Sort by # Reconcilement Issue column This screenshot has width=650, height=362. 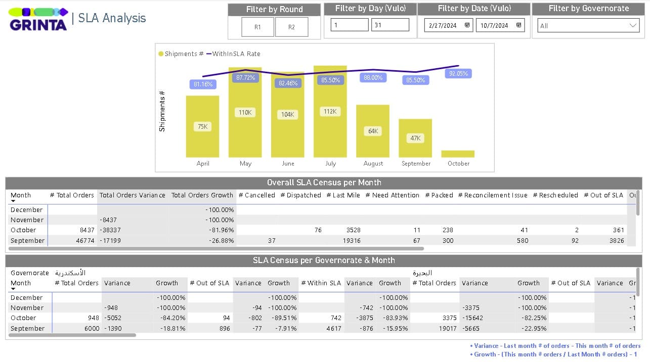(493, 195)
